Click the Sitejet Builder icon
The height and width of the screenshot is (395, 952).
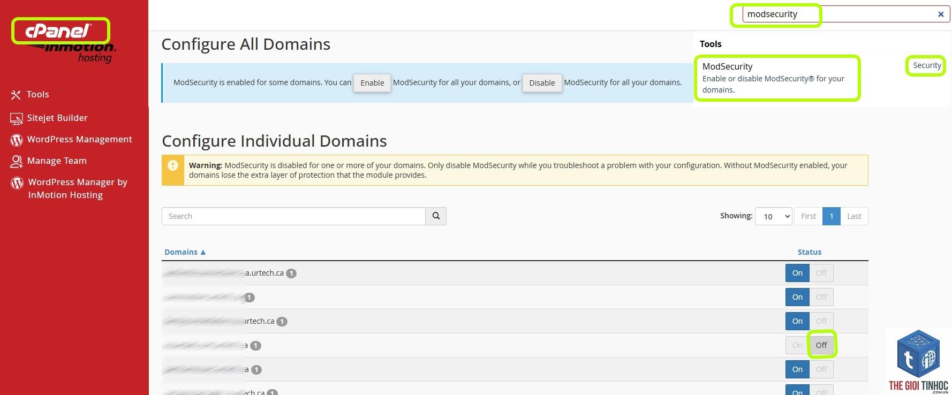[x=16, y=118]
